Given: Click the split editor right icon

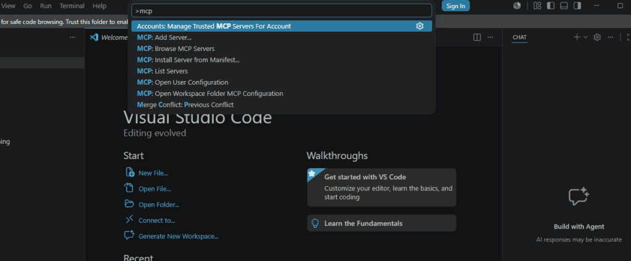Looking at the screenshot, I should point(477,37).
